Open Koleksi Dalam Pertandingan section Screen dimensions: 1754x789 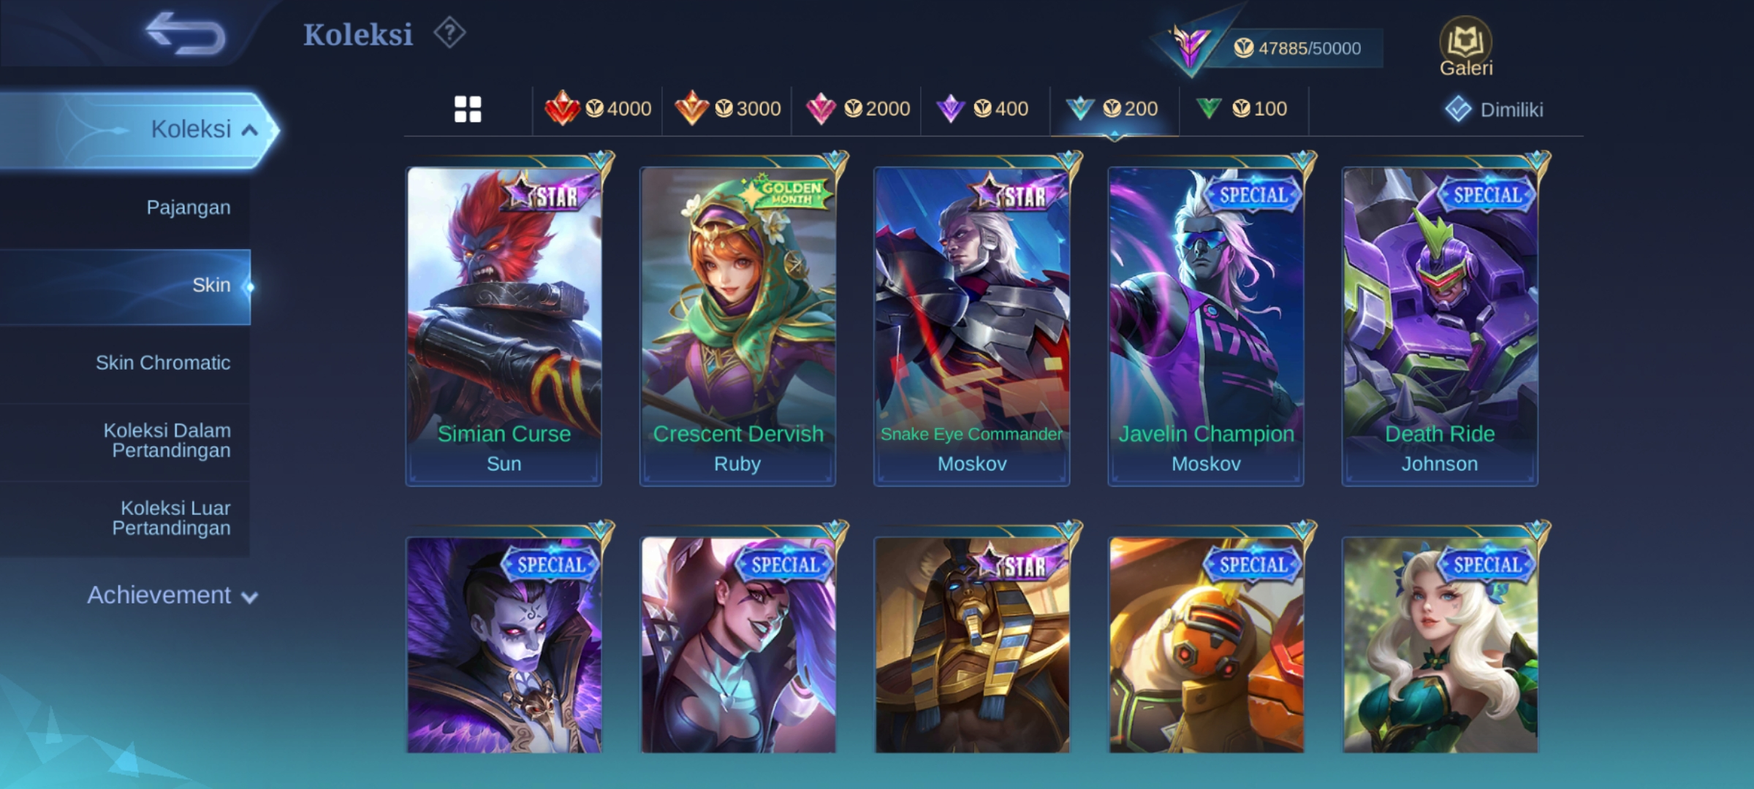point(167,441)
